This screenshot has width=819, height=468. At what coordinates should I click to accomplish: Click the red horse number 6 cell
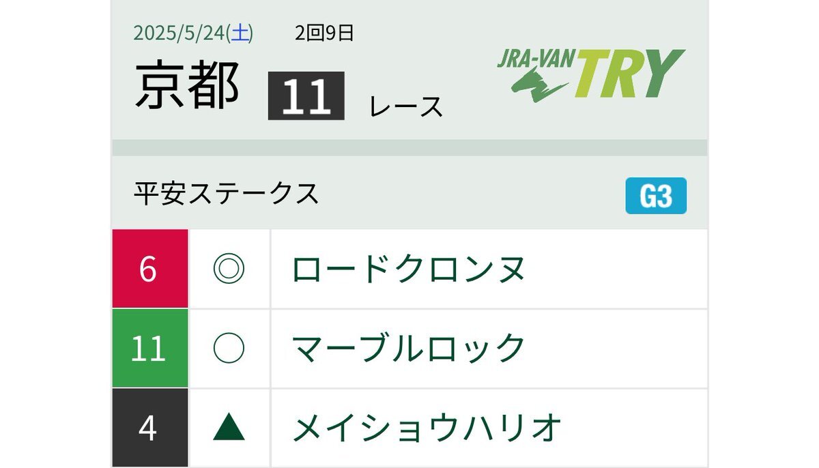point(150,269)
